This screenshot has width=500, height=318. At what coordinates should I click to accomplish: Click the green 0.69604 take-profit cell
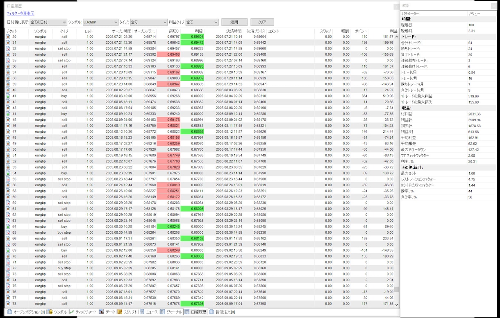point(192,37)
